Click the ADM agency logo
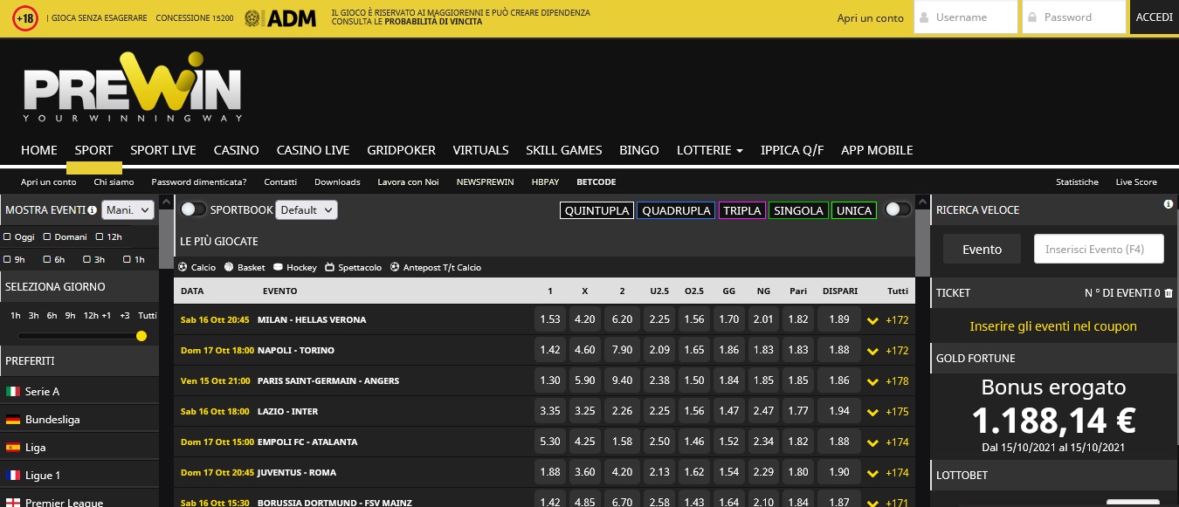The image size is (1179, 507). pos(279,17)
